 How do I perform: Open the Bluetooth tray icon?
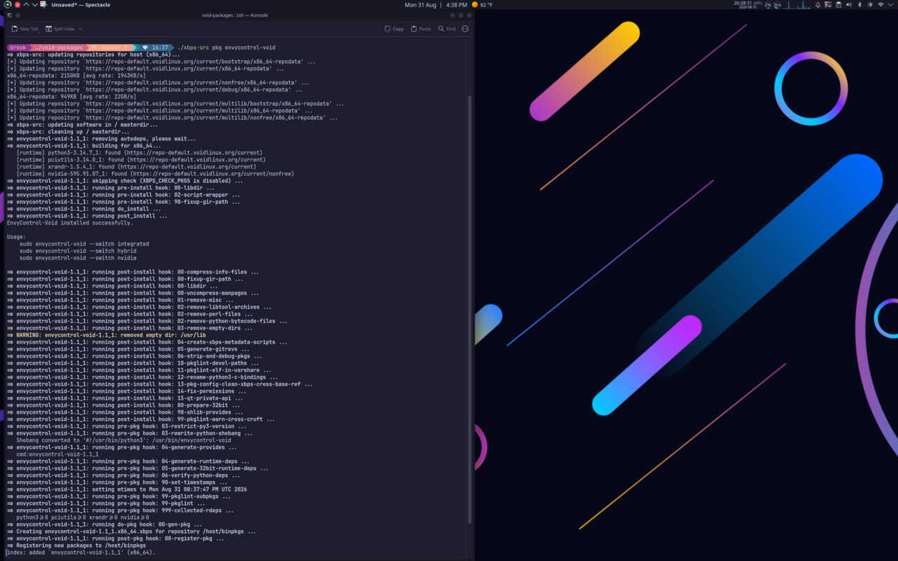859,5
